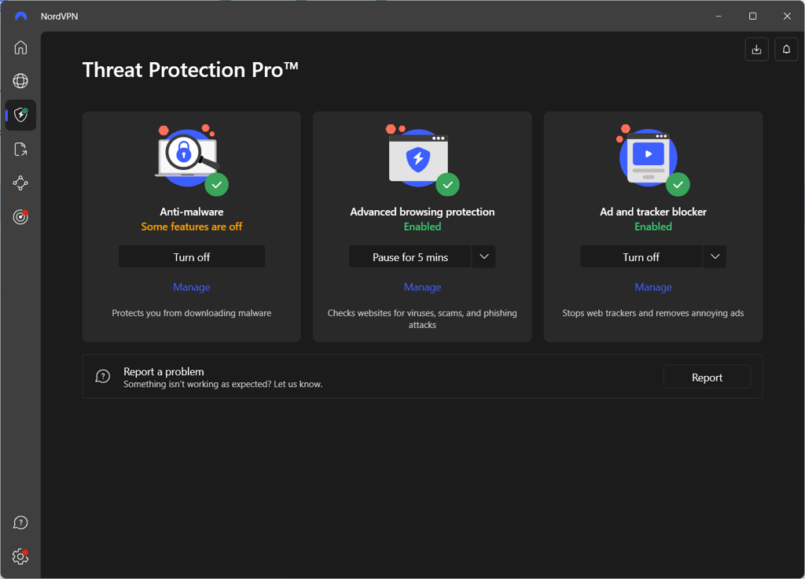Image resolution: width=805 pixels, height=579 pixels.
Task: Click the Report button
Action: coord(707,377)
